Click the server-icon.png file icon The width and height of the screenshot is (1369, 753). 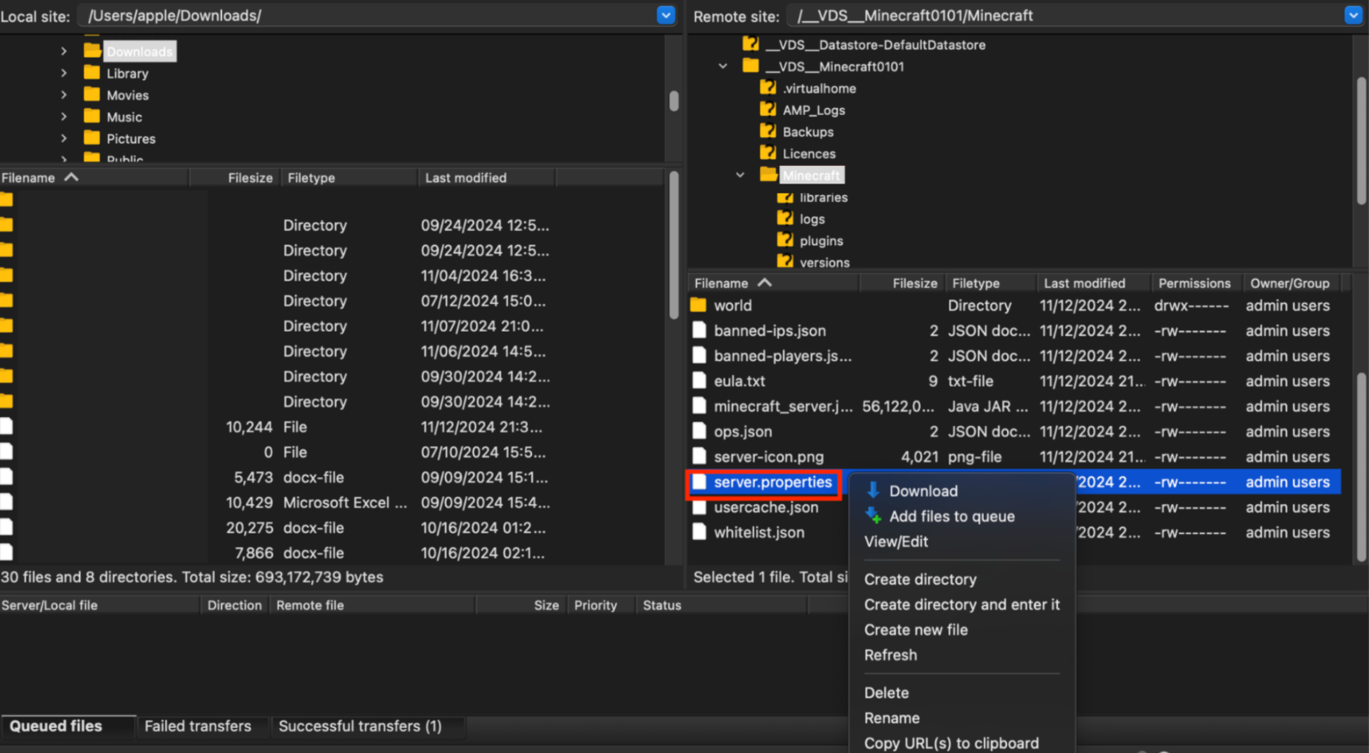[x=701, y=456]
